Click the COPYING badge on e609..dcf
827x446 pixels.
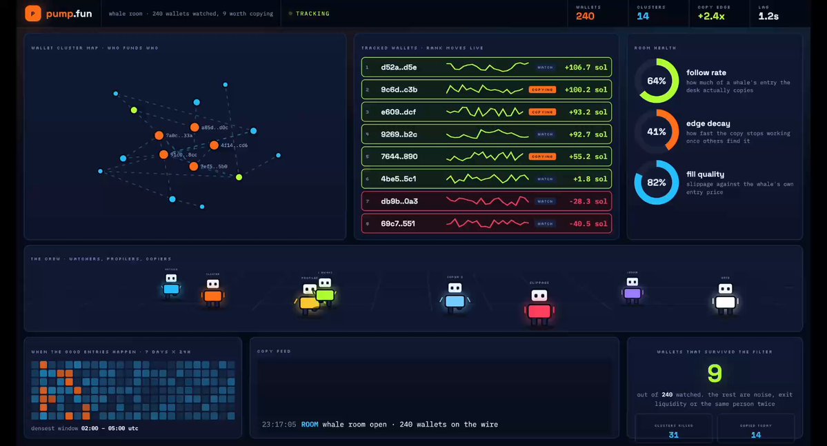[x=542, y=112]
